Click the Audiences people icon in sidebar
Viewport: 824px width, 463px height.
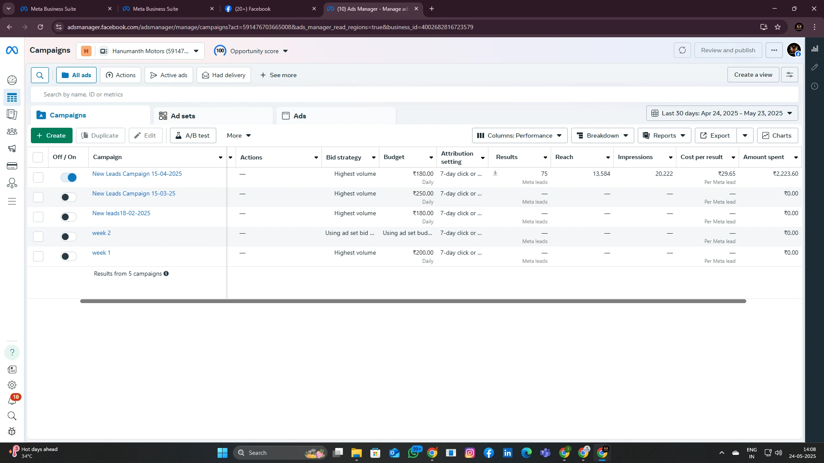point(12,132)
